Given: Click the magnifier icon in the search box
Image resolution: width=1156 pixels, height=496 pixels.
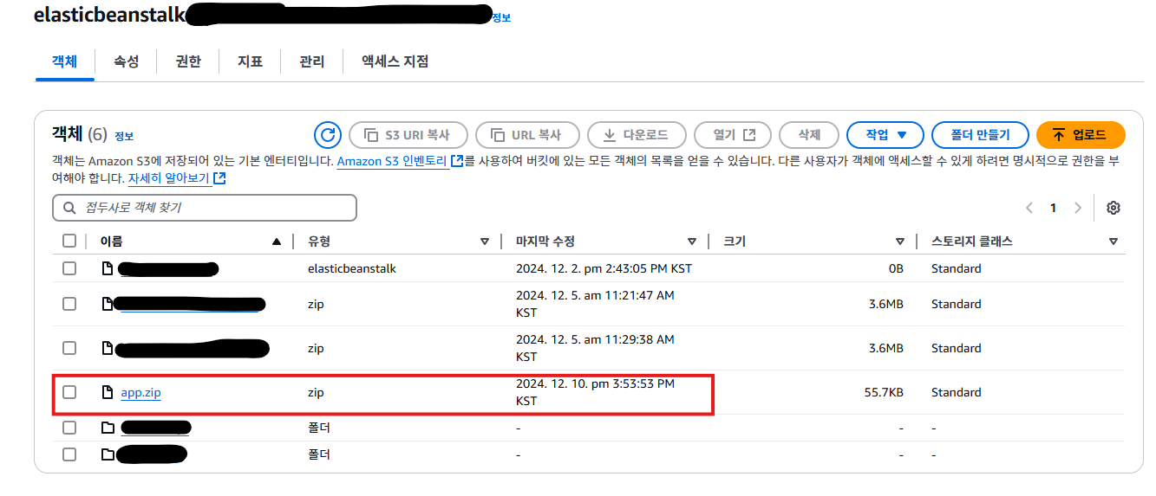Looking at the screenshot, I should click(69, 208).
